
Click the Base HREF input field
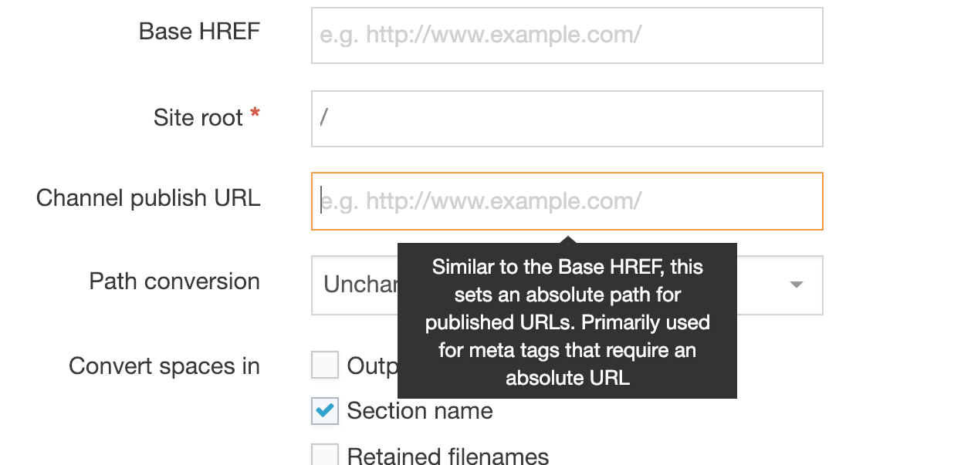coord(566,35)
